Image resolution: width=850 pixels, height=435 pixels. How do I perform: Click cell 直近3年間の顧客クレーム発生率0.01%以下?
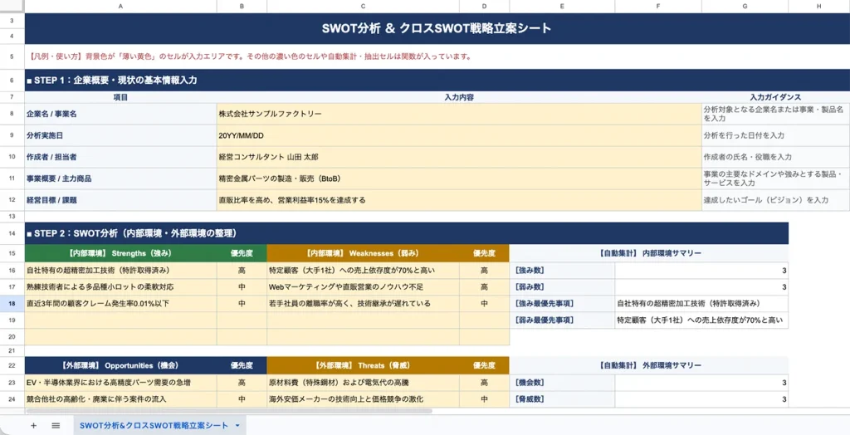(x=121, y=304)
